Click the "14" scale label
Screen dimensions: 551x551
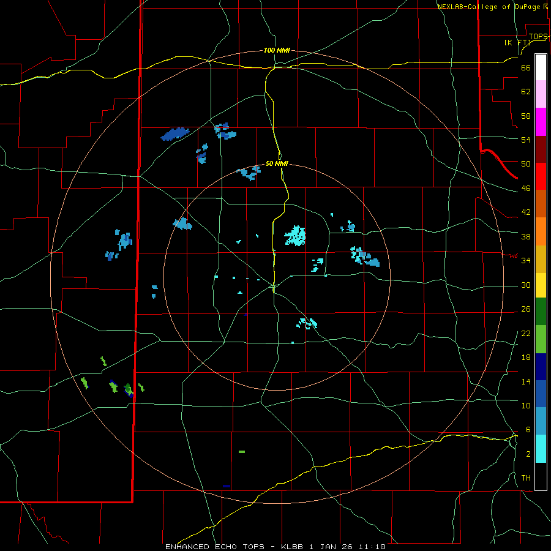pos(526,381)
